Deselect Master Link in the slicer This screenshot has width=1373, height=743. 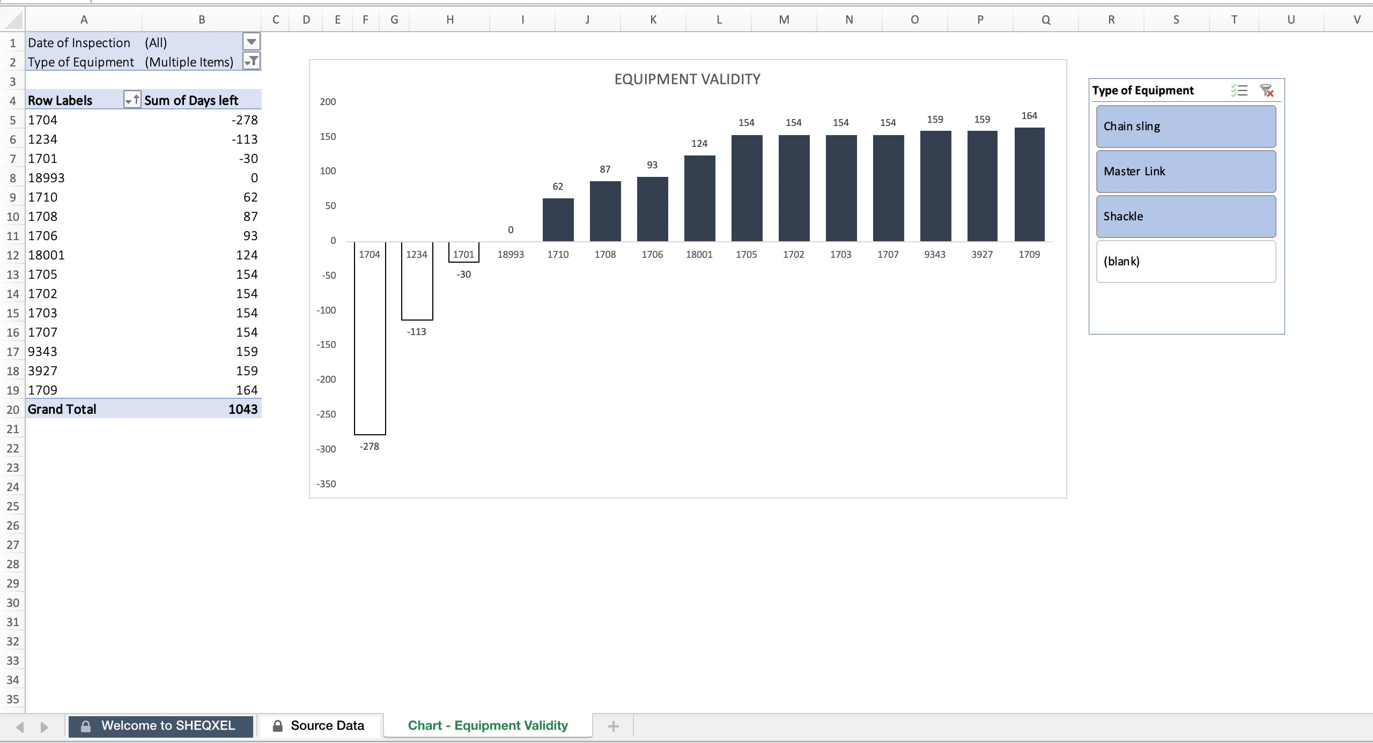1185,171
